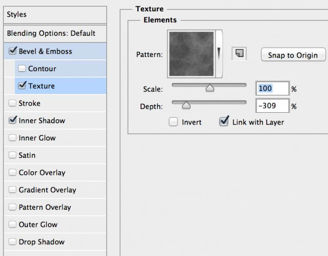
Task: Click the Depth slider handle
Action: click(x=186, y=105)
